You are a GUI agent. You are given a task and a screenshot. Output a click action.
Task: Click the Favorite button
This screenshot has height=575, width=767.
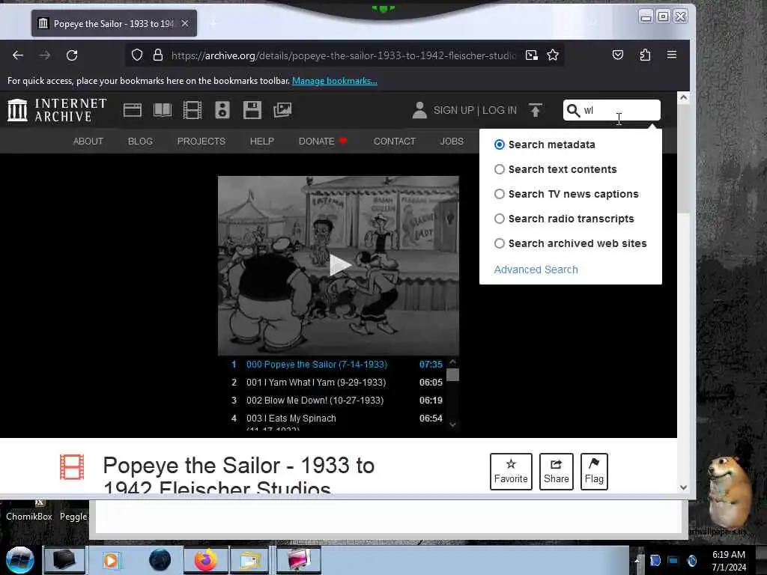coord(511,472)
